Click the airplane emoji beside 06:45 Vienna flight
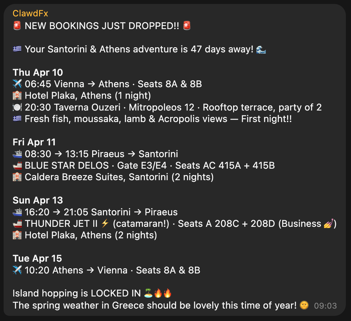 (x=17, y=84)
